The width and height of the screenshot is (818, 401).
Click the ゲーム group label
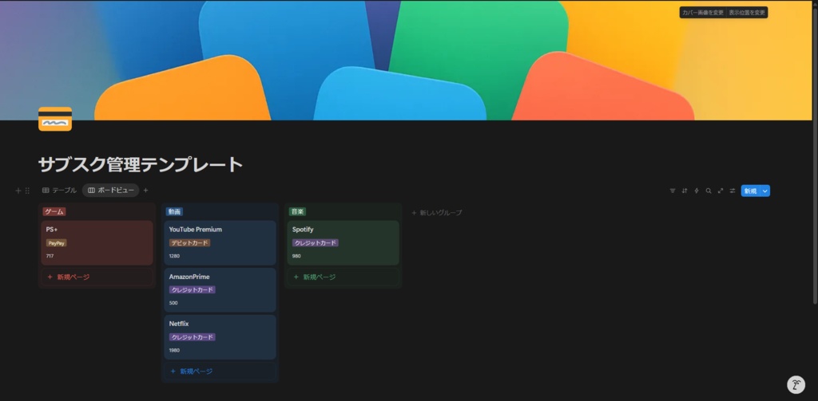click(54, 211)
